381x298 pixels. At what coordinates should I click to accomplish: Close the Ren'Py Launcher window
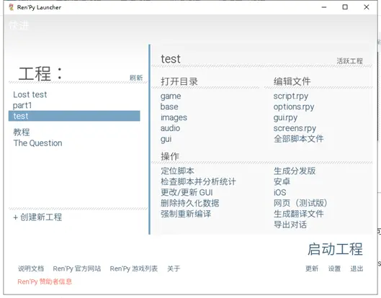coord(367,7)
